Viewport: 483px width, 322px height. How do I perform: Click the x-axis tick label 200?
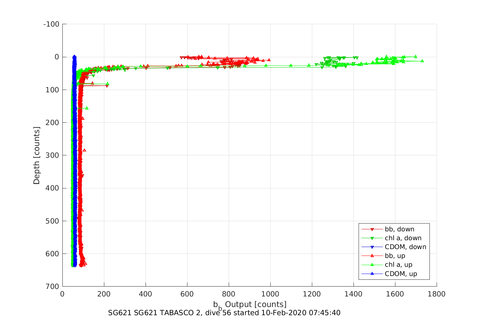(x=104, y=294)
